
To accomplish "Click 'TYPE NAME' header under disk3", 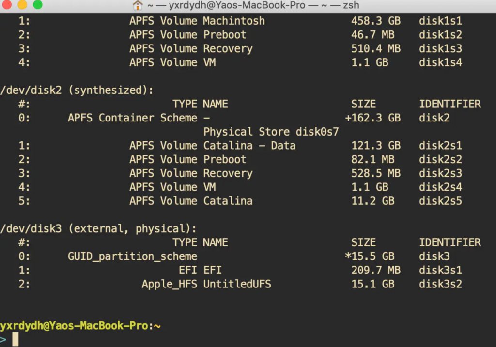I will [200, 243].
